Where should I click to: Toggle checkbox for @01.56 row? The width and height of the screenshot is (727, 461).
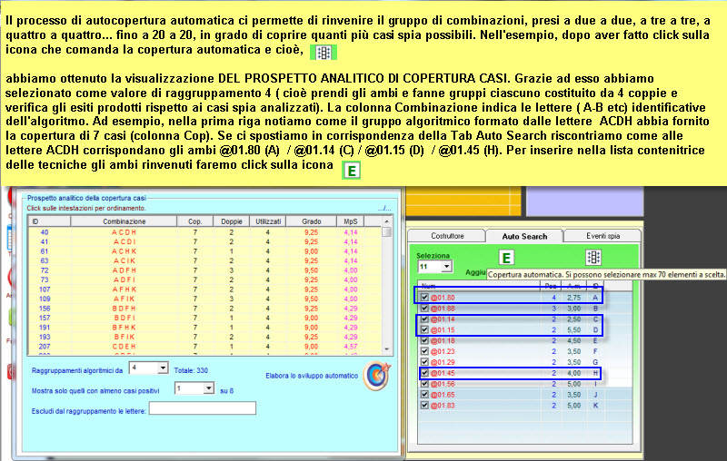coord(424,384)
